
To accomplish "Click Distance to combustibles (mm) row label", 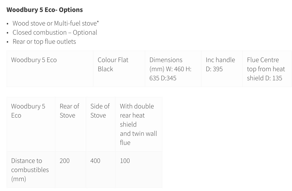I will pyautogui.click(x=31, y=170).
